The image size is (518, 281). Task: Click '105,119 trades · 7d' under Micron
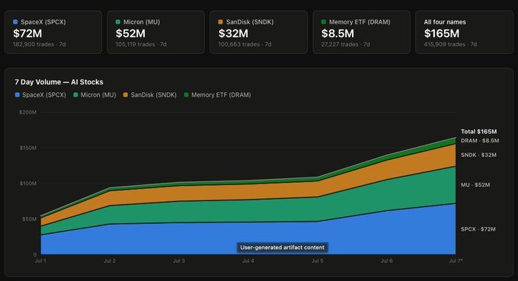point(141,44)
